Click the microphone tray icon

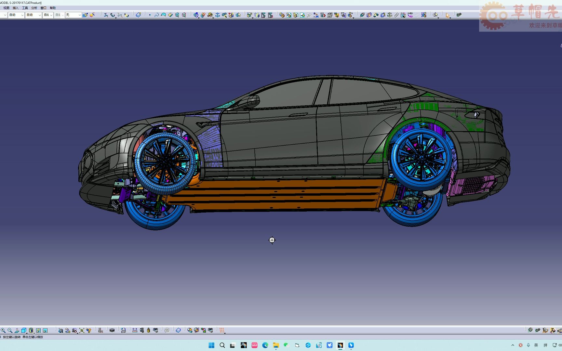tap(528, 345)
